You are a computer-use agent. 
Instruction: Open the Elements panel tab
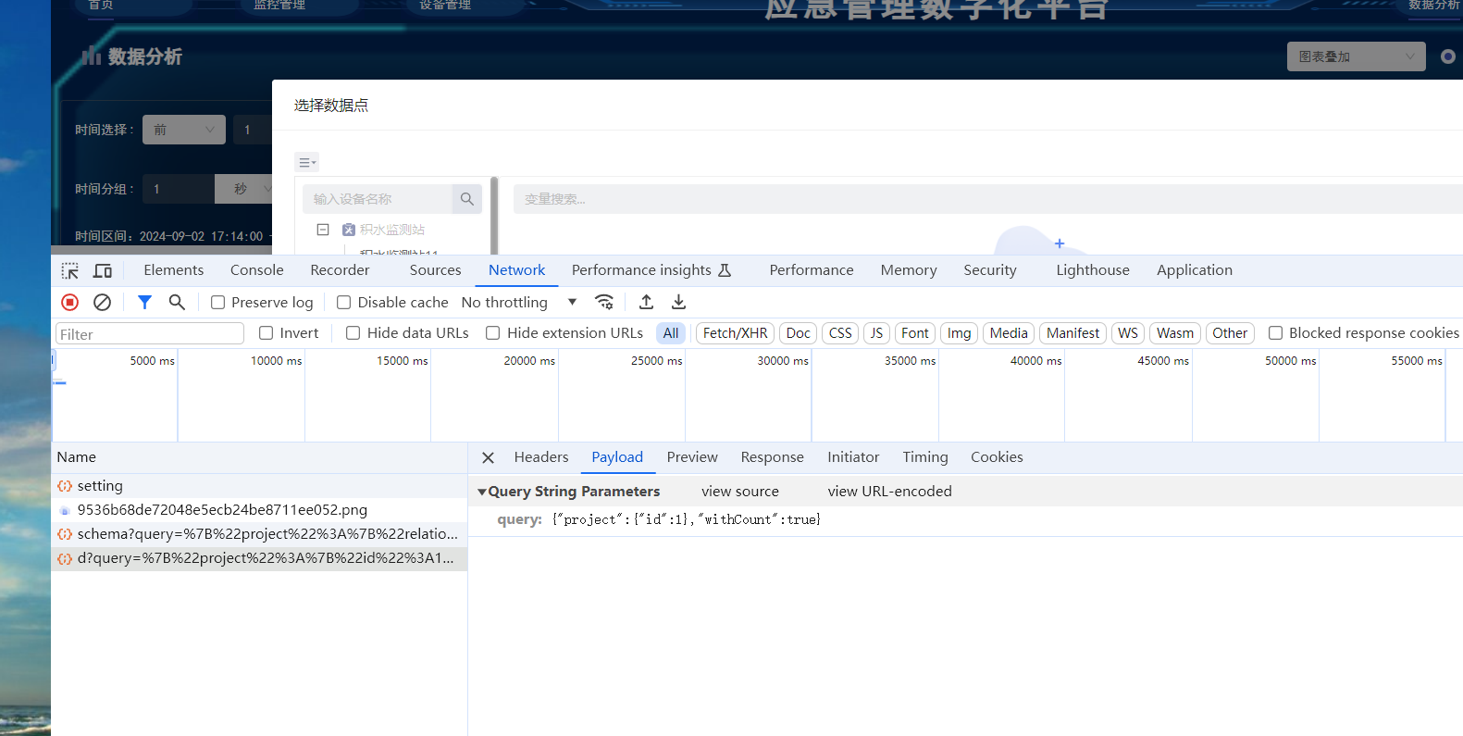point(174,270)
